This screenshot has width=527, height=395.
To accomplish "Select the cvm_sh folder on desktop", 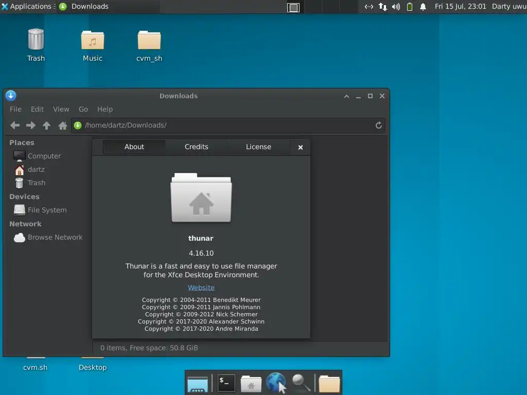I will point(149,46).
